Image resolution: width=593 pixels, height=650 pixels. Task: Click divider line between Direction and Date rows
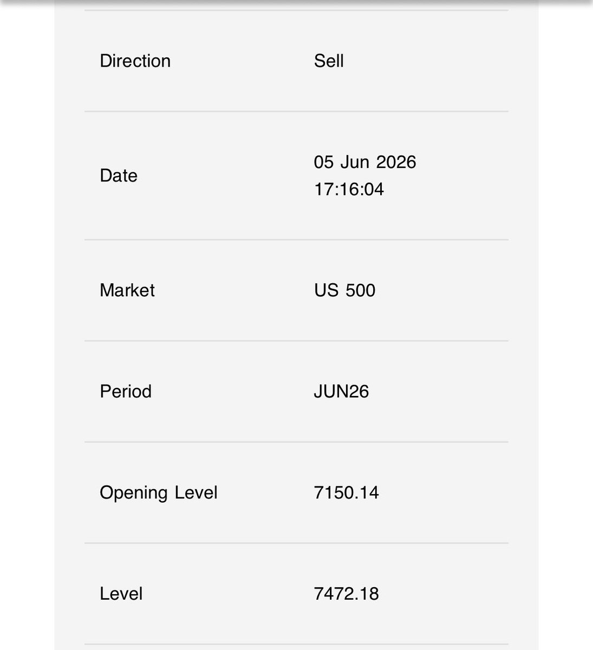coord(296,112)
